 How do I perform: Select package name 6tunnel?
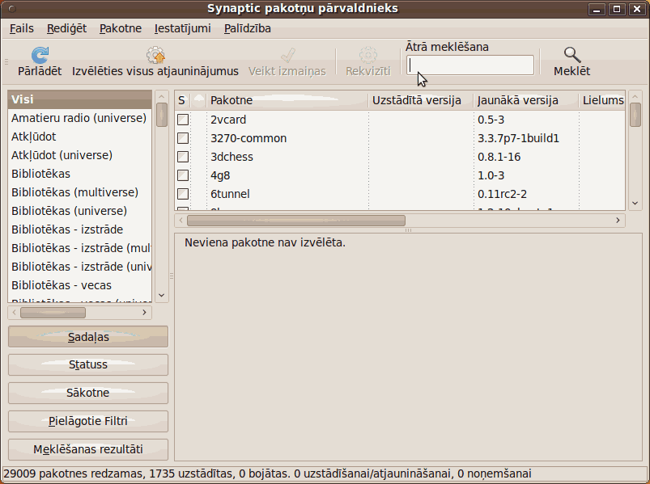(x=230, y=195)
